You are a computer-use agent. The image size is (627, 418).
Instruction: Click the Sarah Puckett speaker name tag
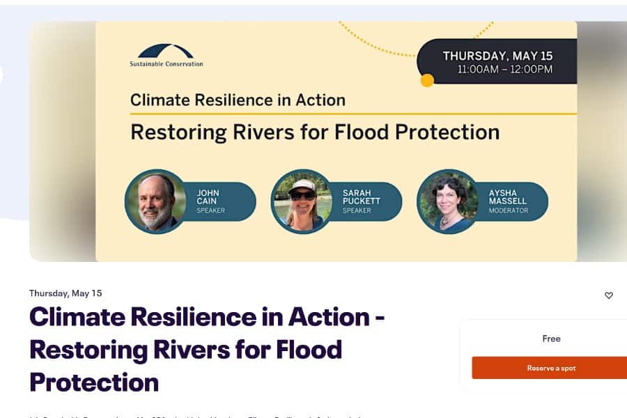362,201
